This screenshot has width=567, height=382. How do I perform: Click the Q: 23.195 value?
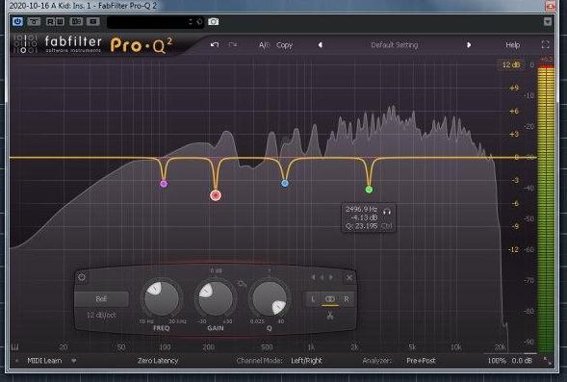362,226
